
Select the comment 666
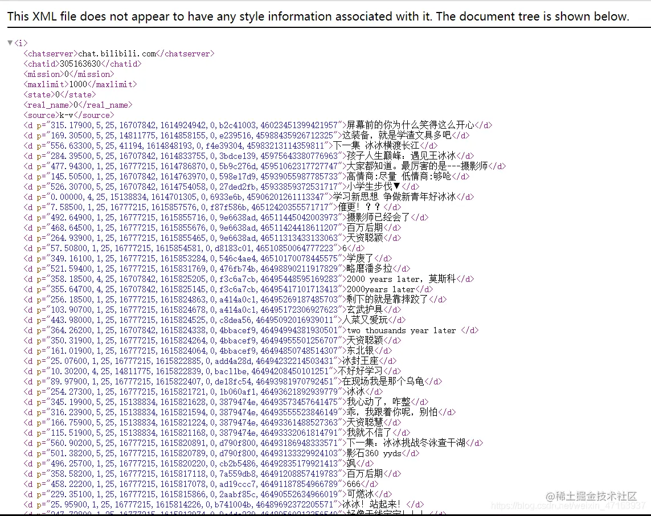coord(354,484)
